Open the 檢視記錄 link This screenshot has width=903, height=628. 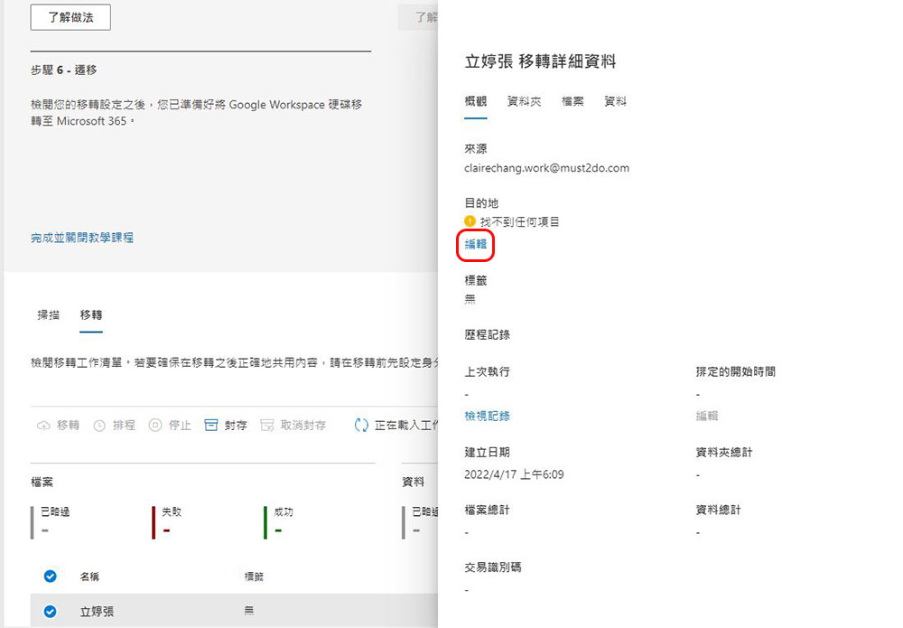point(488,416)
